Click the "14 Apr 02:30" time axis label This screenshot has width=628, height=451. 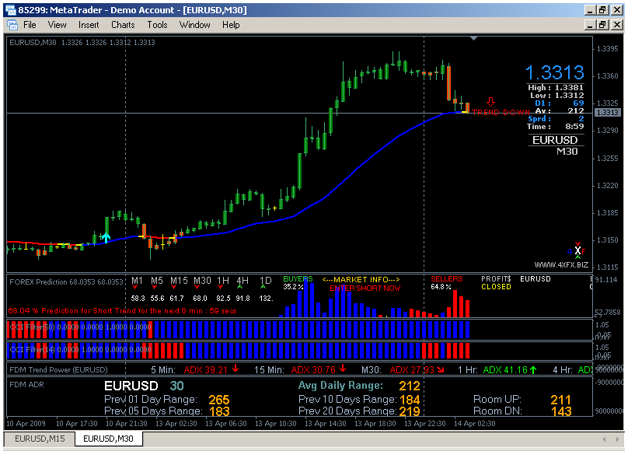coord(475,423)
